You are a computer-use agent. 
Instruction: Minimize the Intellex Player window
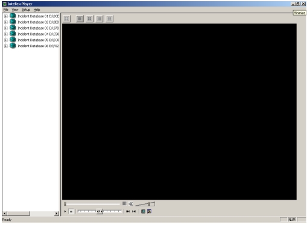pos(293,4)
